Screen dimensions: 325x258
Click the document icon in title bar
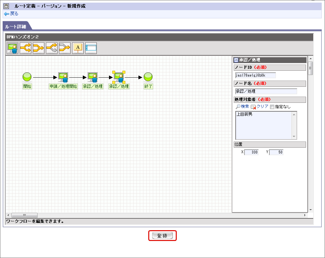pos(7,6)
